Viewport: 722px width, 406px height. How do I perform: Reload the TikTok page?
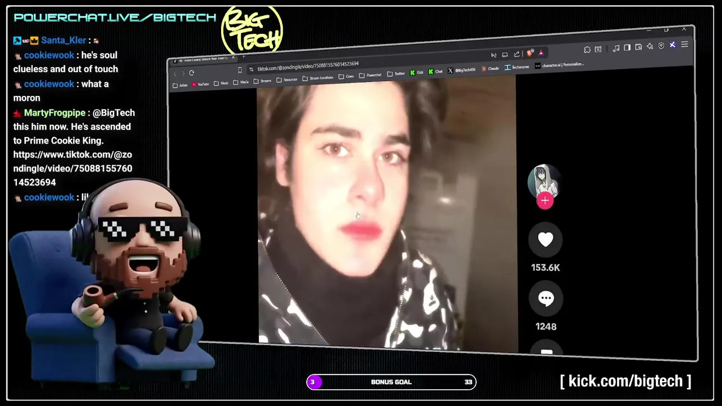click(x=192, y=73)
